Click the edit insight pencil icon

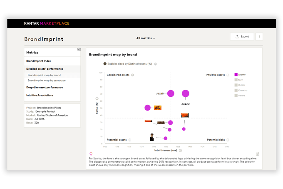[x=258, y=154]
